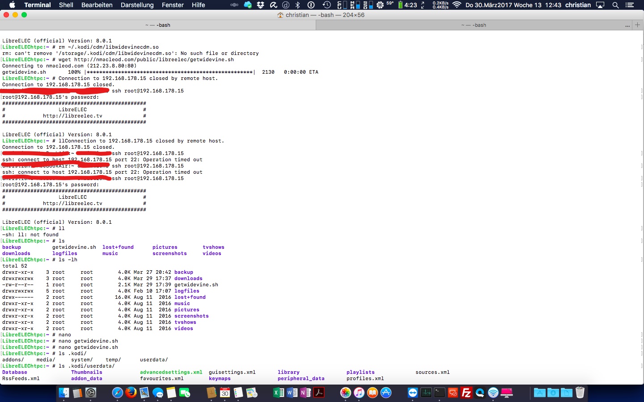The image size is (644, 402).
Task: Launch Firefox from the Dock
Action: pos(131,393)
